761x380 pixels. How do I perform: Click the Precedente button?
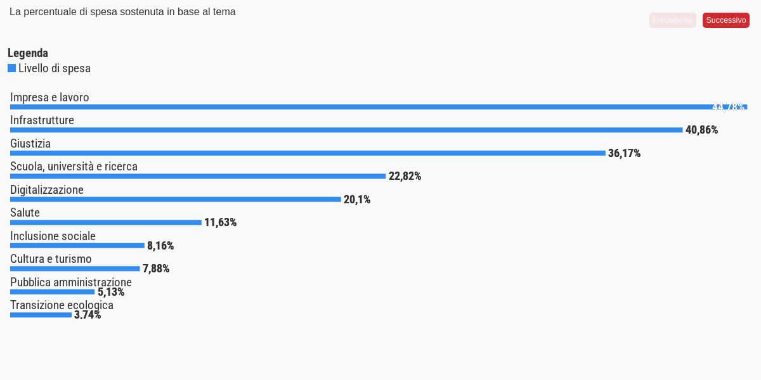click(673, 20)
